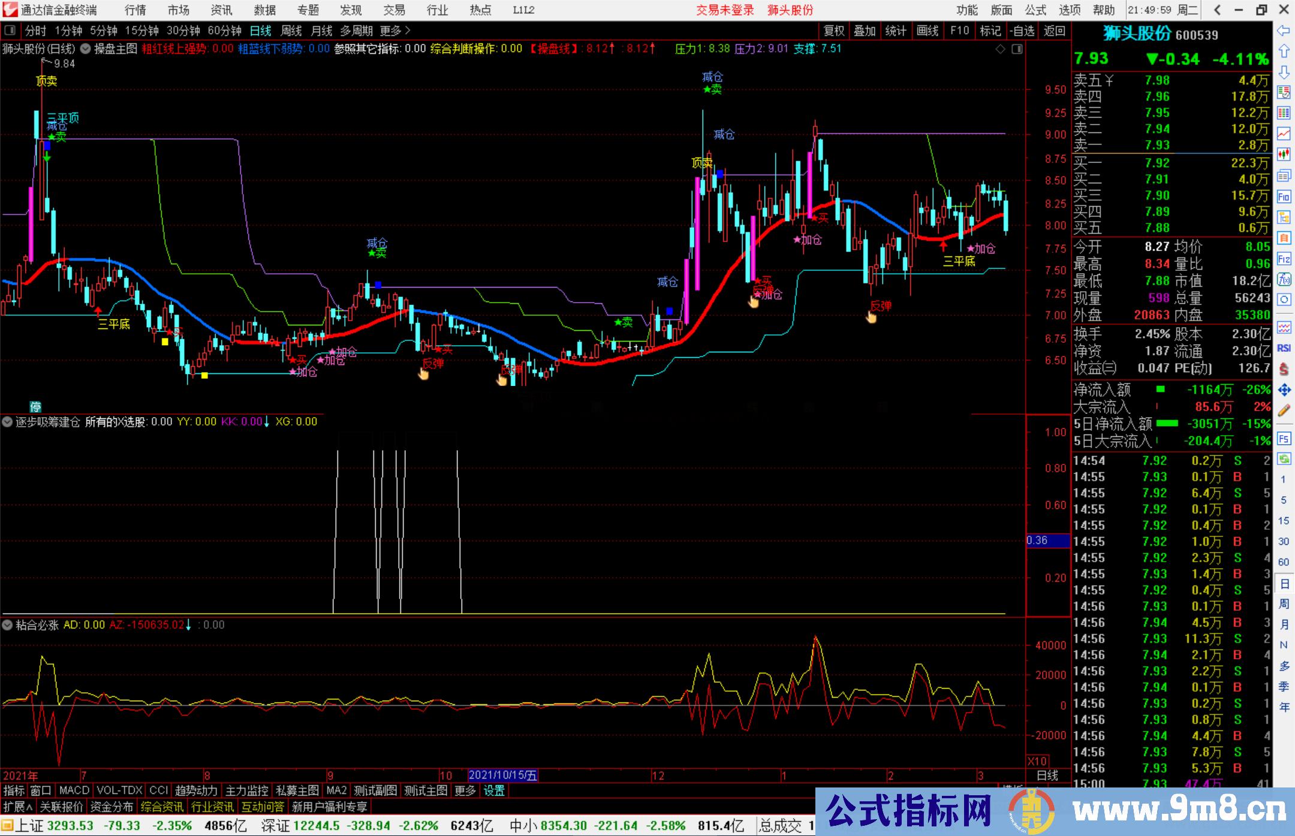Enable 画线 drawing mode
The height and width of the screenshot is (836, 1295).
pos(928,31)
